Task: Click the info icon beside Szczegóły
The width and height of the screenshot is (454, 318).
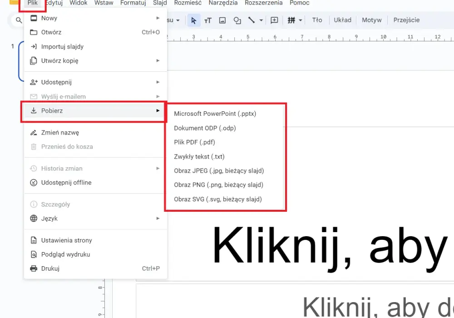Action: point(34,204)
